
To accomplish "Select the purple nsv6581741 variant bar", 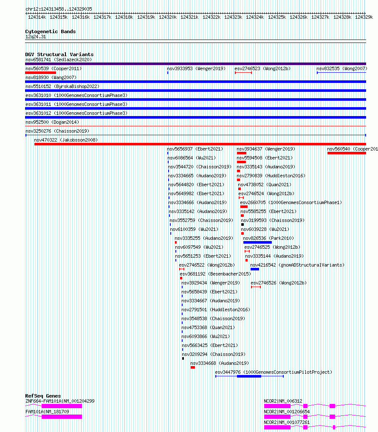I will pos(195,64).
